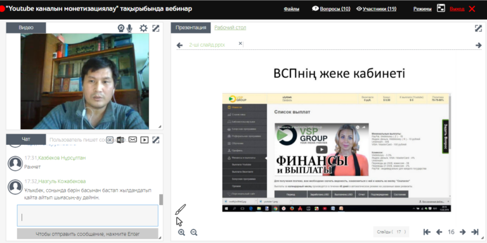Click the chat scrollbar thumb
This screenshot has height=243, width=487.
pos(161,199)
